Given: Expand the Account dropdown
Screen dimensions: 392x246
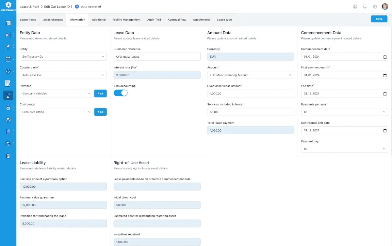Looking at the screenshot, I should [251, 75].
